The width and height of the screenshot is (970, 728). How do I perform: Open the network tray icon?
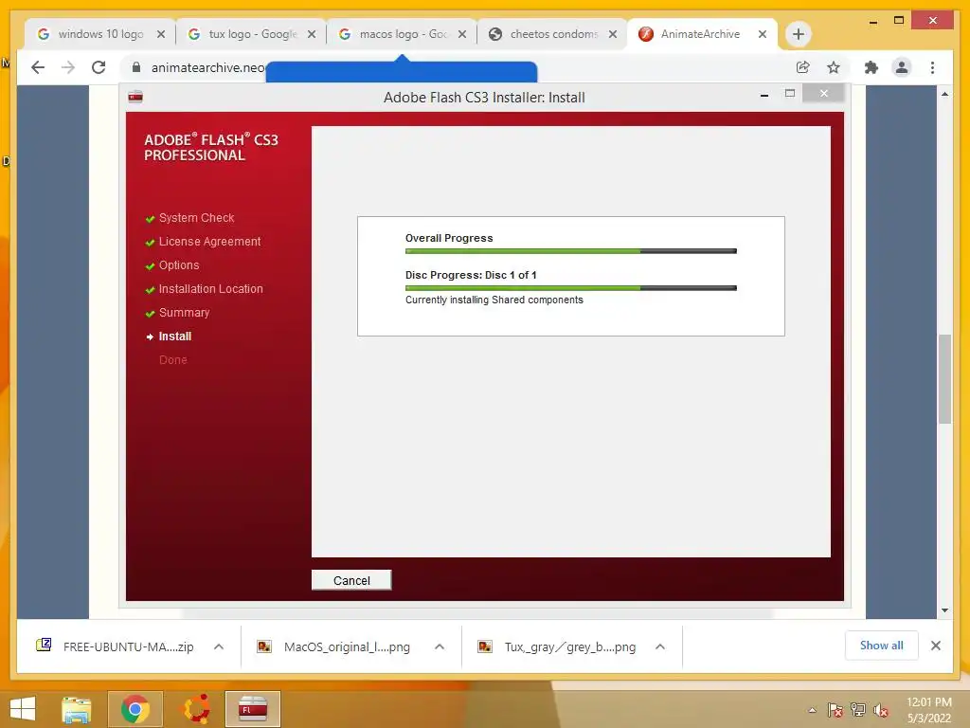tap(858, 710)
